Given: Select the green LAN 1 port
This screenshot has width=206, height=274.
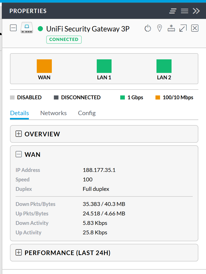Looking at the screenshot, I should (104, 66).
